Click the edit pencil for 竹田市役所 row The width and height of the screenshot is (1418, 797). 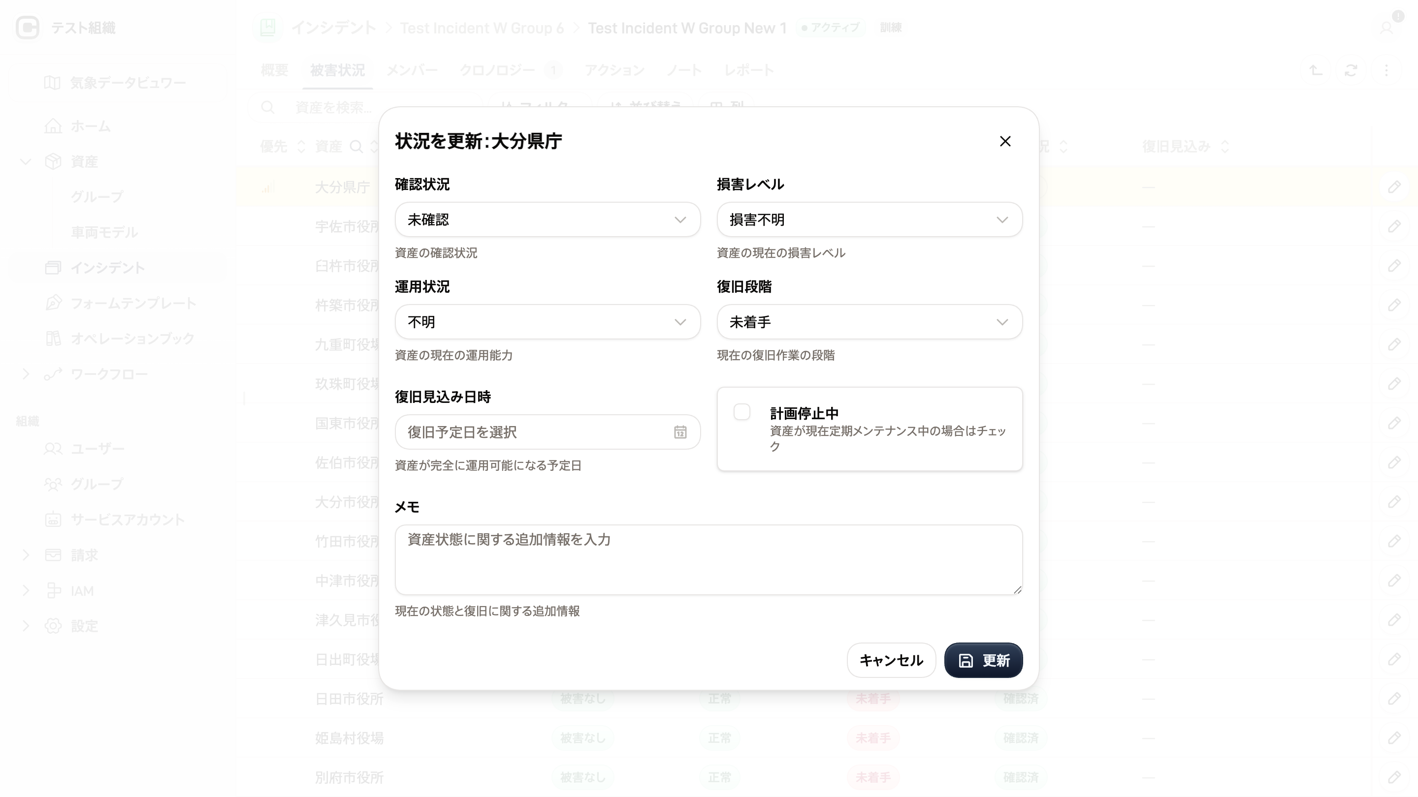point(1394,541)
